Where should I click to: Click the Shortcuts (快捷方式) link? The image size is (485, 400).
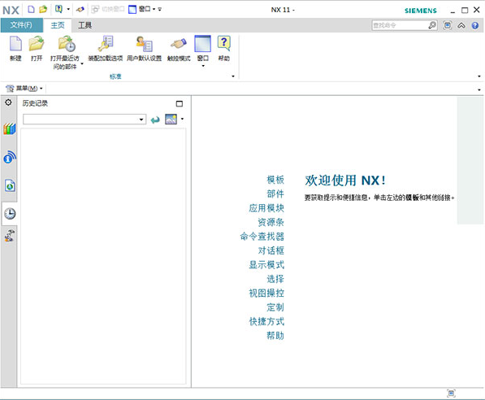266,322
